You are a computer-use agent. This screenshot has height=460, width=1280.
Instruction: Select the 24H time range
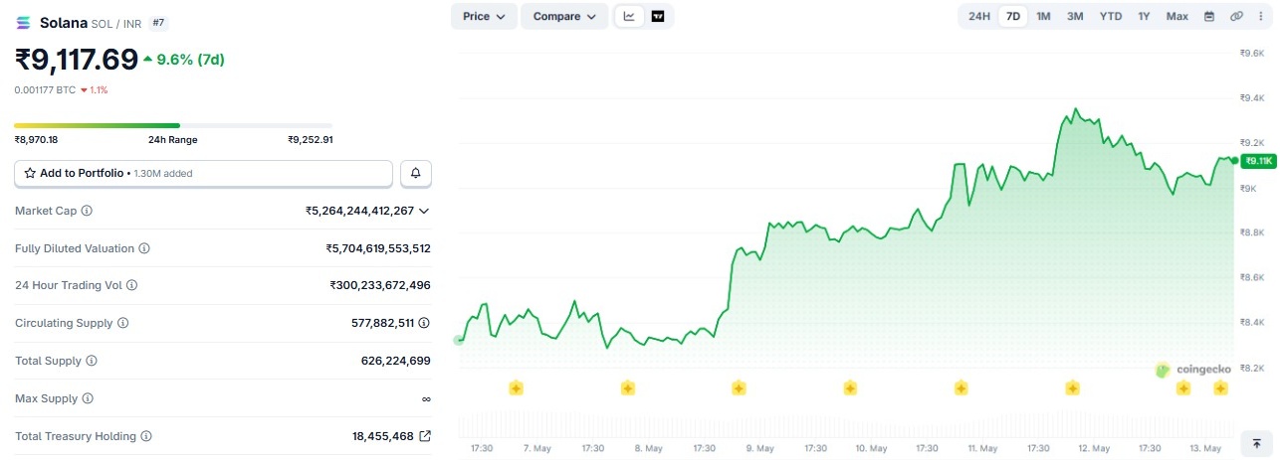point(979,16)
